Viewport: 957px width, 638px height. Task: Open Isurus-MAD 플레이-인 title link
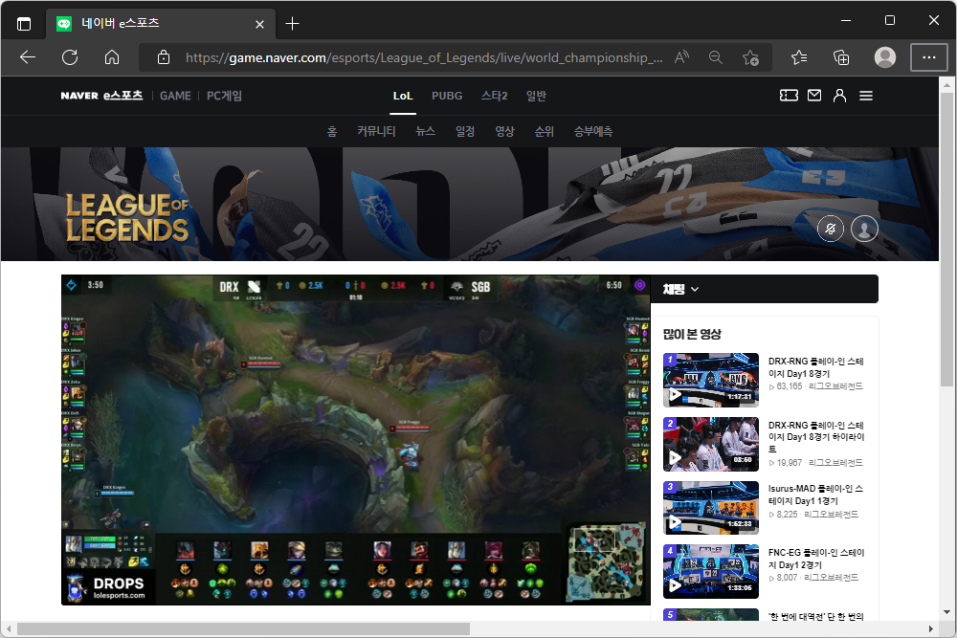pos(816,495)
